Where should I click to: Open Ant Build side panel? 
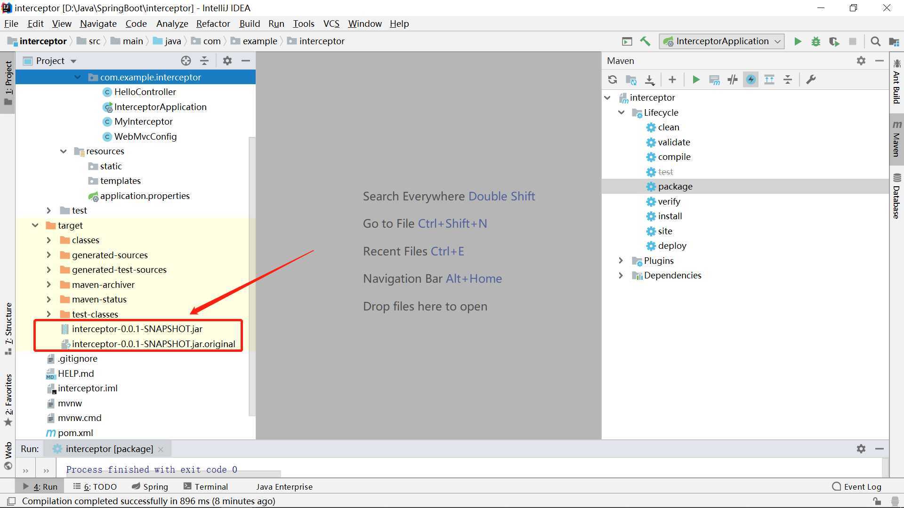(896, 81)
